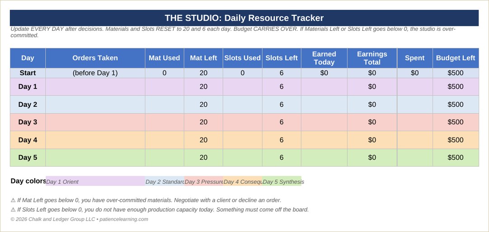
Task: Click the '(before Day 1)' cell
Action: 95,73
